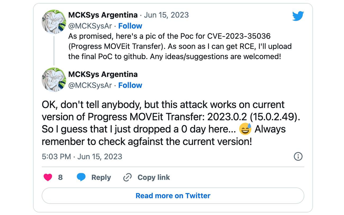Click the @MCKSysAr handle in the parent tweet
The width and height of the screenshot is (344, 215).
pyautogui.click(x=90, y=26)
